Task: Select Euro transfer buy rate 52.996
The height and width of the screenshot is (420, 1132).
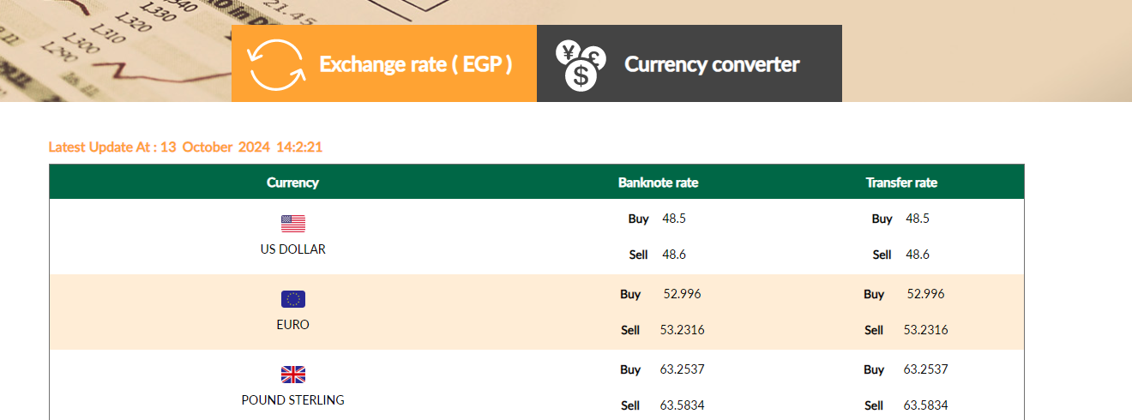Action: pyautogui.click(x=925, y=294)
